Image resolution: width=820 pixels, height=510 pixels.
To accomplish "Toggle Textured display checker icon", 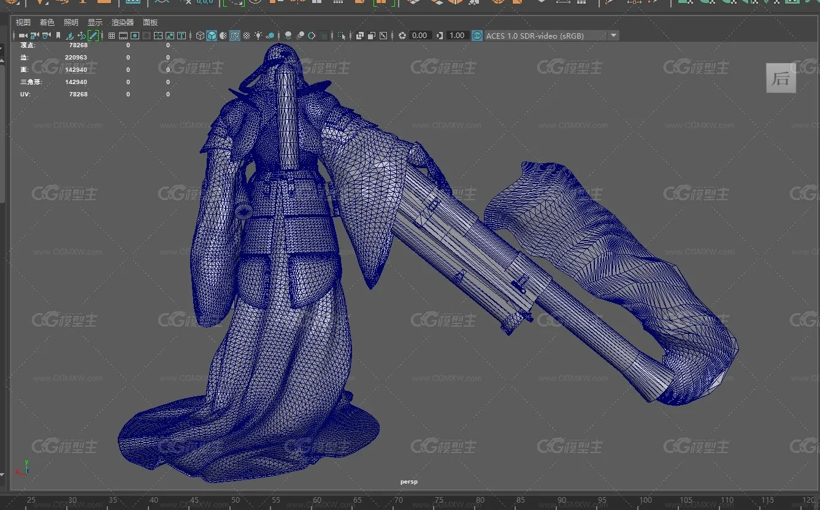I will click(x=247, y=36).
